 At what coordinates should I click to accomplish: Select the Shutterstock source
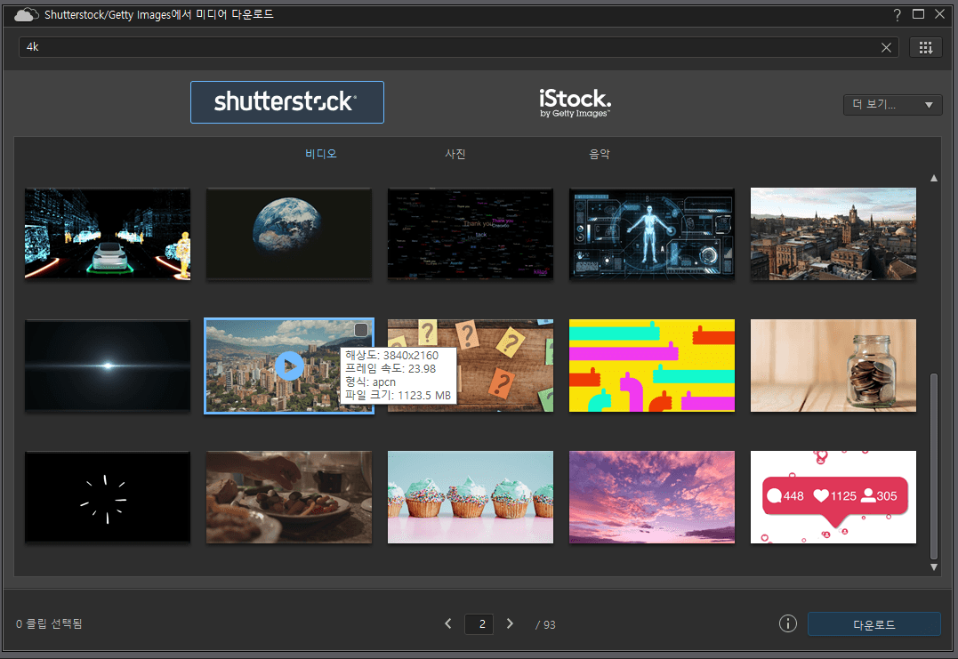(x=287, y=102)
